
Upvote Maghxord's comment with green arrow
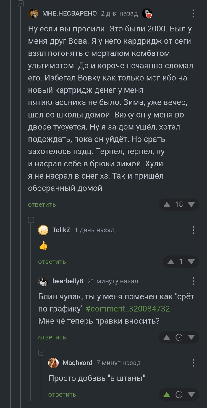tap(167, 395)
